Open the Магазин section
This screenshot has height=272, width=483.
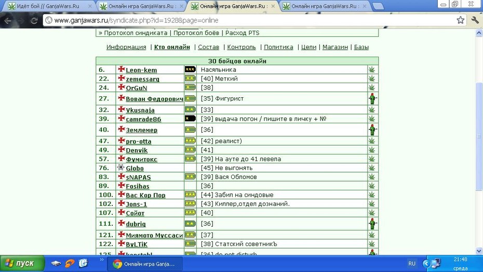(x=335, y=47)
